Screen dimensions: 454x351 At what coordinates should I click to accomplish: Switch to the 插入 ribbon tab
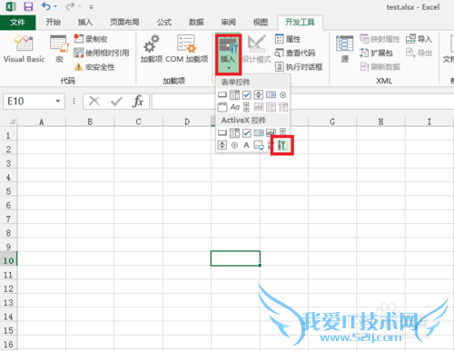(x=85, y=22)
